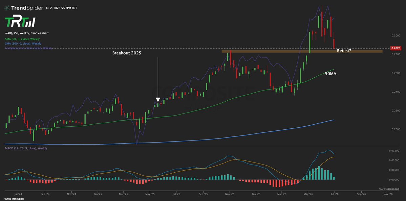Click the 0.00500 MACD axis value
Viewport: 406px width, 201px height.
(395, 170)
